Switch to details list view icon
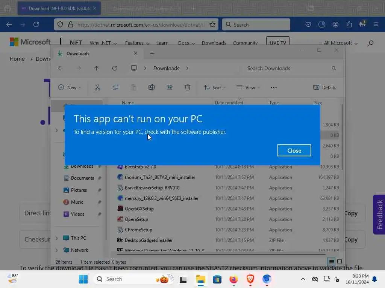 coord(331,262)
